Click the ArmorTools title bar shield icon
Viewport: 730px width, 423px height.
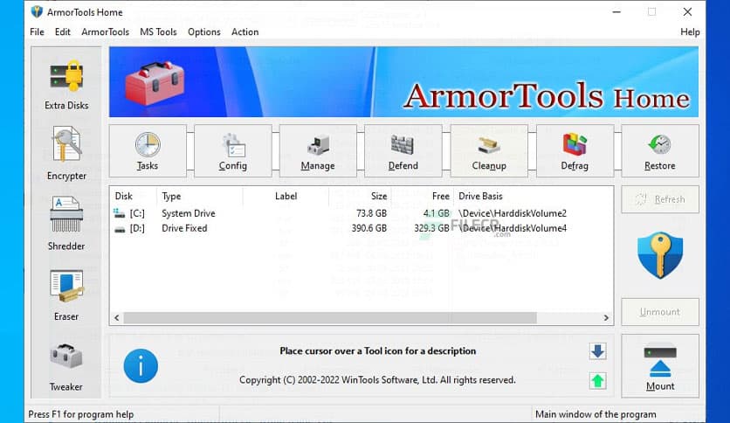pyautogui.click(x=37, y=11)
